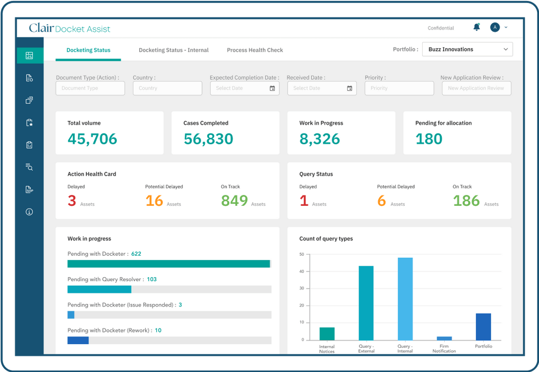Select the filtered search icon in the sidebar
Screen dimensions: 539x372
(x=30, y=167)
